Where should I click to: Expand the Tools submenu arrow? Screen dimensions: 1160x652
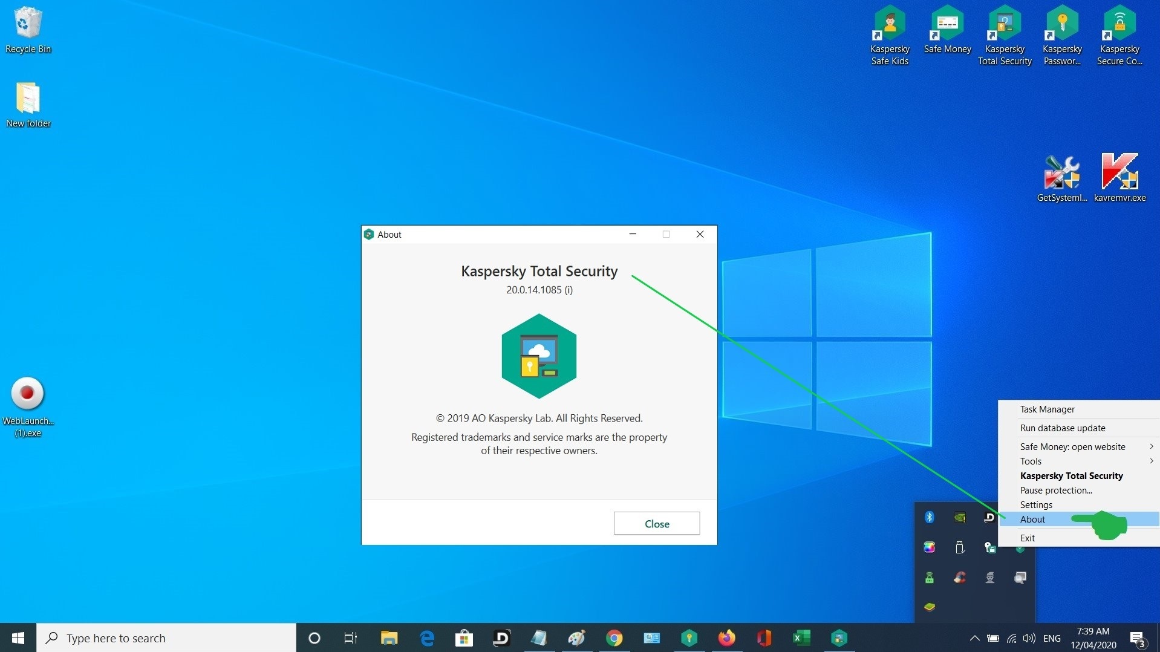click(1152, 461)
